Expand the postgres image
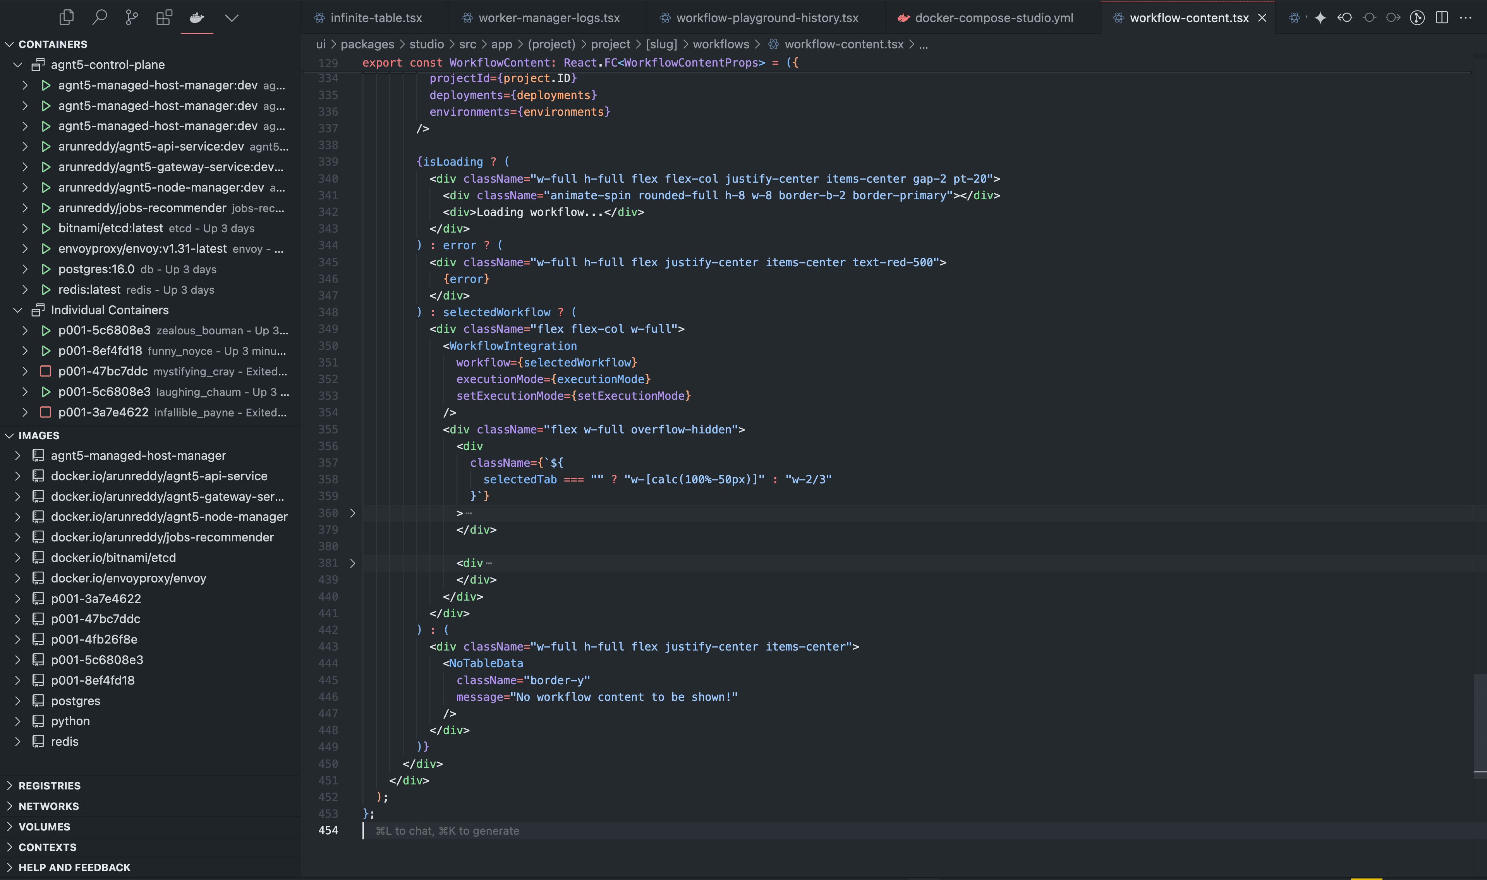Viewport: 1487px width, 880px height. coord(18,701)
